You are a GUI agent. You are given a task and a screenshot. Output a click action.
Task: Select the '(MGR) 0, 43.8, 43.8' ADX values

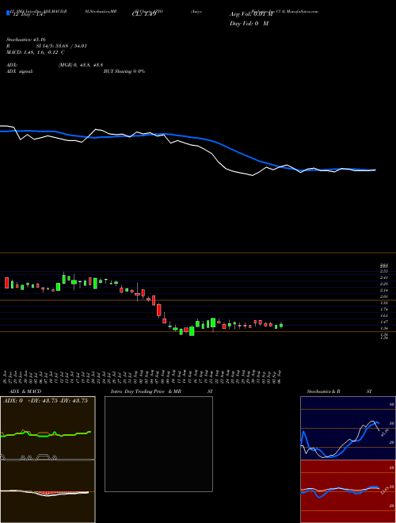[x=81, y=65]
